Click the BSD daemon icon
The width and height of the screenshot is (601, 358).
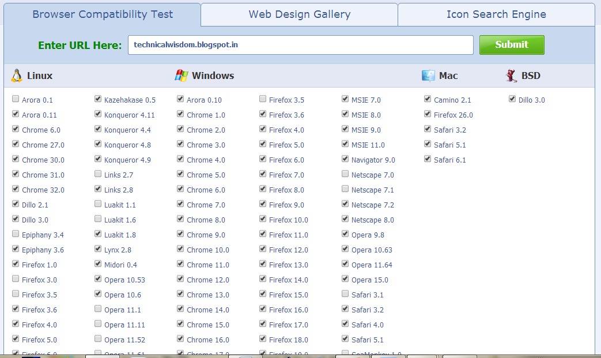coord(511,76)
